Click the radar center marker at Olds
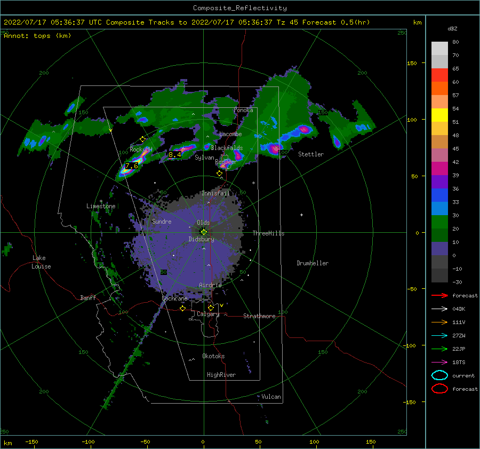 [x=204, y=232]
